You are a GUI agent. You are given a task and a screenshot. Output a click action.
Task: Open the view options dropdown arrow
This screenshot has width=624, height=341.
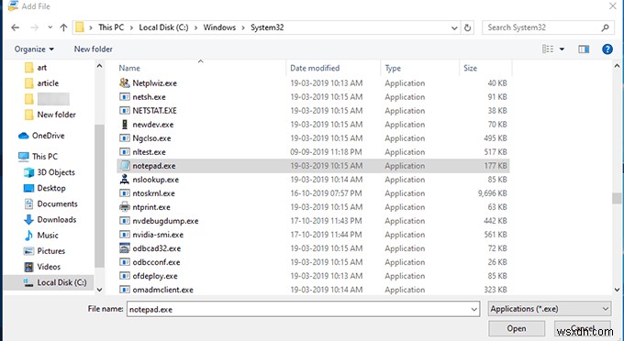[562, 49]
